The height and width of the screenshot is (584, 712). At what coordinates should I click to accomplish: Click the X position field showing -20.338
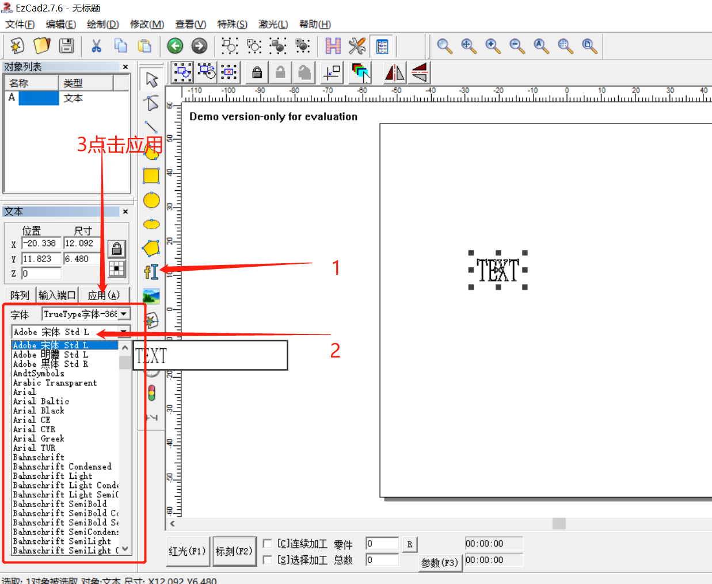pos(41,244)
